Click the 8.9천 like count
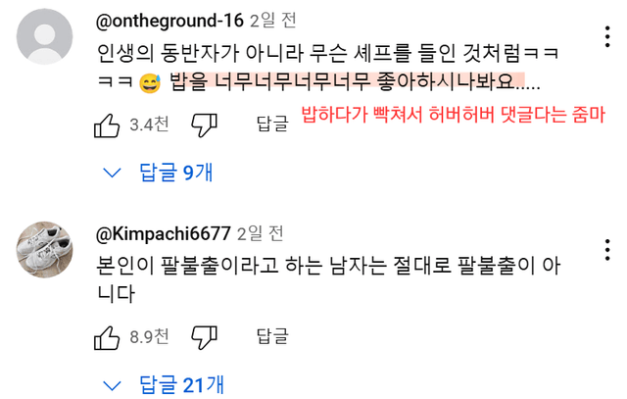 click(148, 337)
